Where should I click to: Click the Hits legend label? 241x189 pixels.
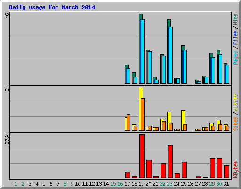tap(236, 19)
